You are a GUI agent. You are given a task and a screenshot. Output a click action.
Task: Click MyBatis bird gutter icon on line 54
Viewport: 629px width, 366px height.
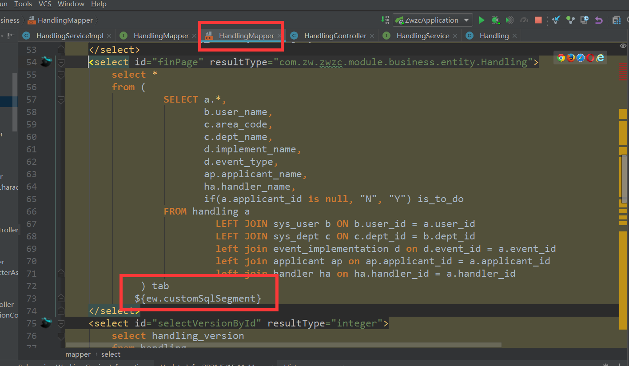pyautogui.click(x=46, y=62)
